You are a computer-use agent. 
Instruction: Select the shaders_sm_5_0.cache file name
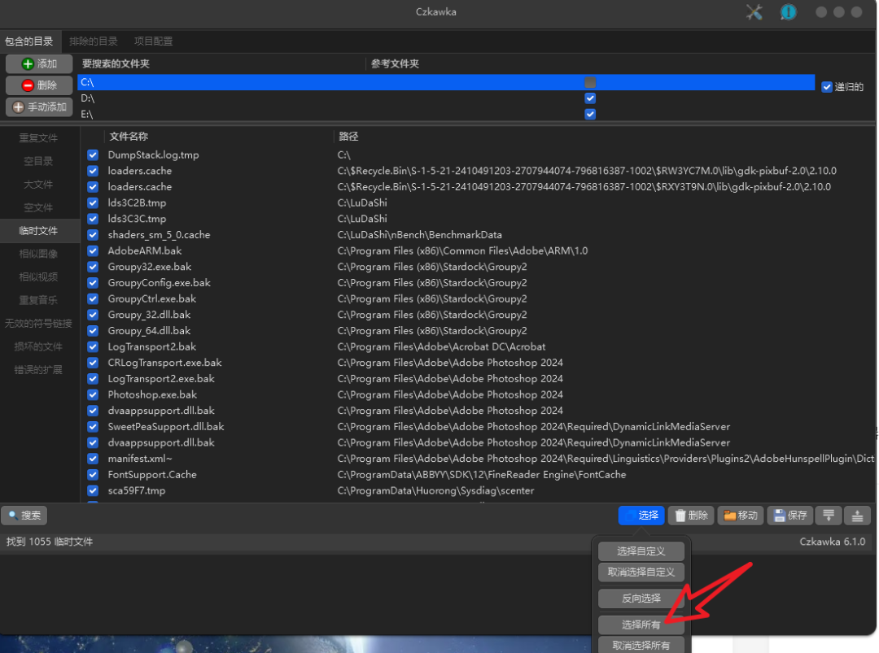159,235
